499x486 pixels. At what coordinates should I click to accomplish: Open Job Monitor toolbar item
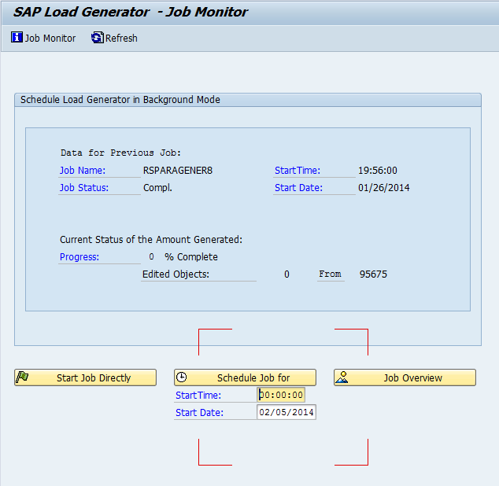tap(43, 38)
